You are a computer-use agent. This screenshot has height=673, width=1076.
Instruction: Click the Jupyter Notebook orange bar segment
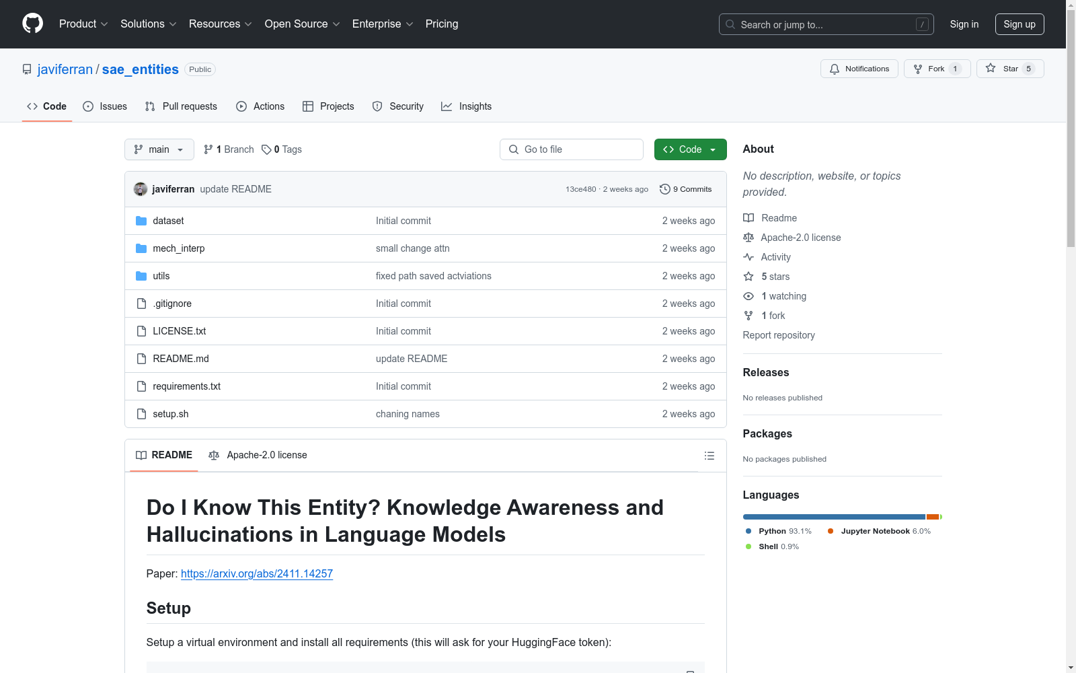pyautogui.click(x=932, y=517)
